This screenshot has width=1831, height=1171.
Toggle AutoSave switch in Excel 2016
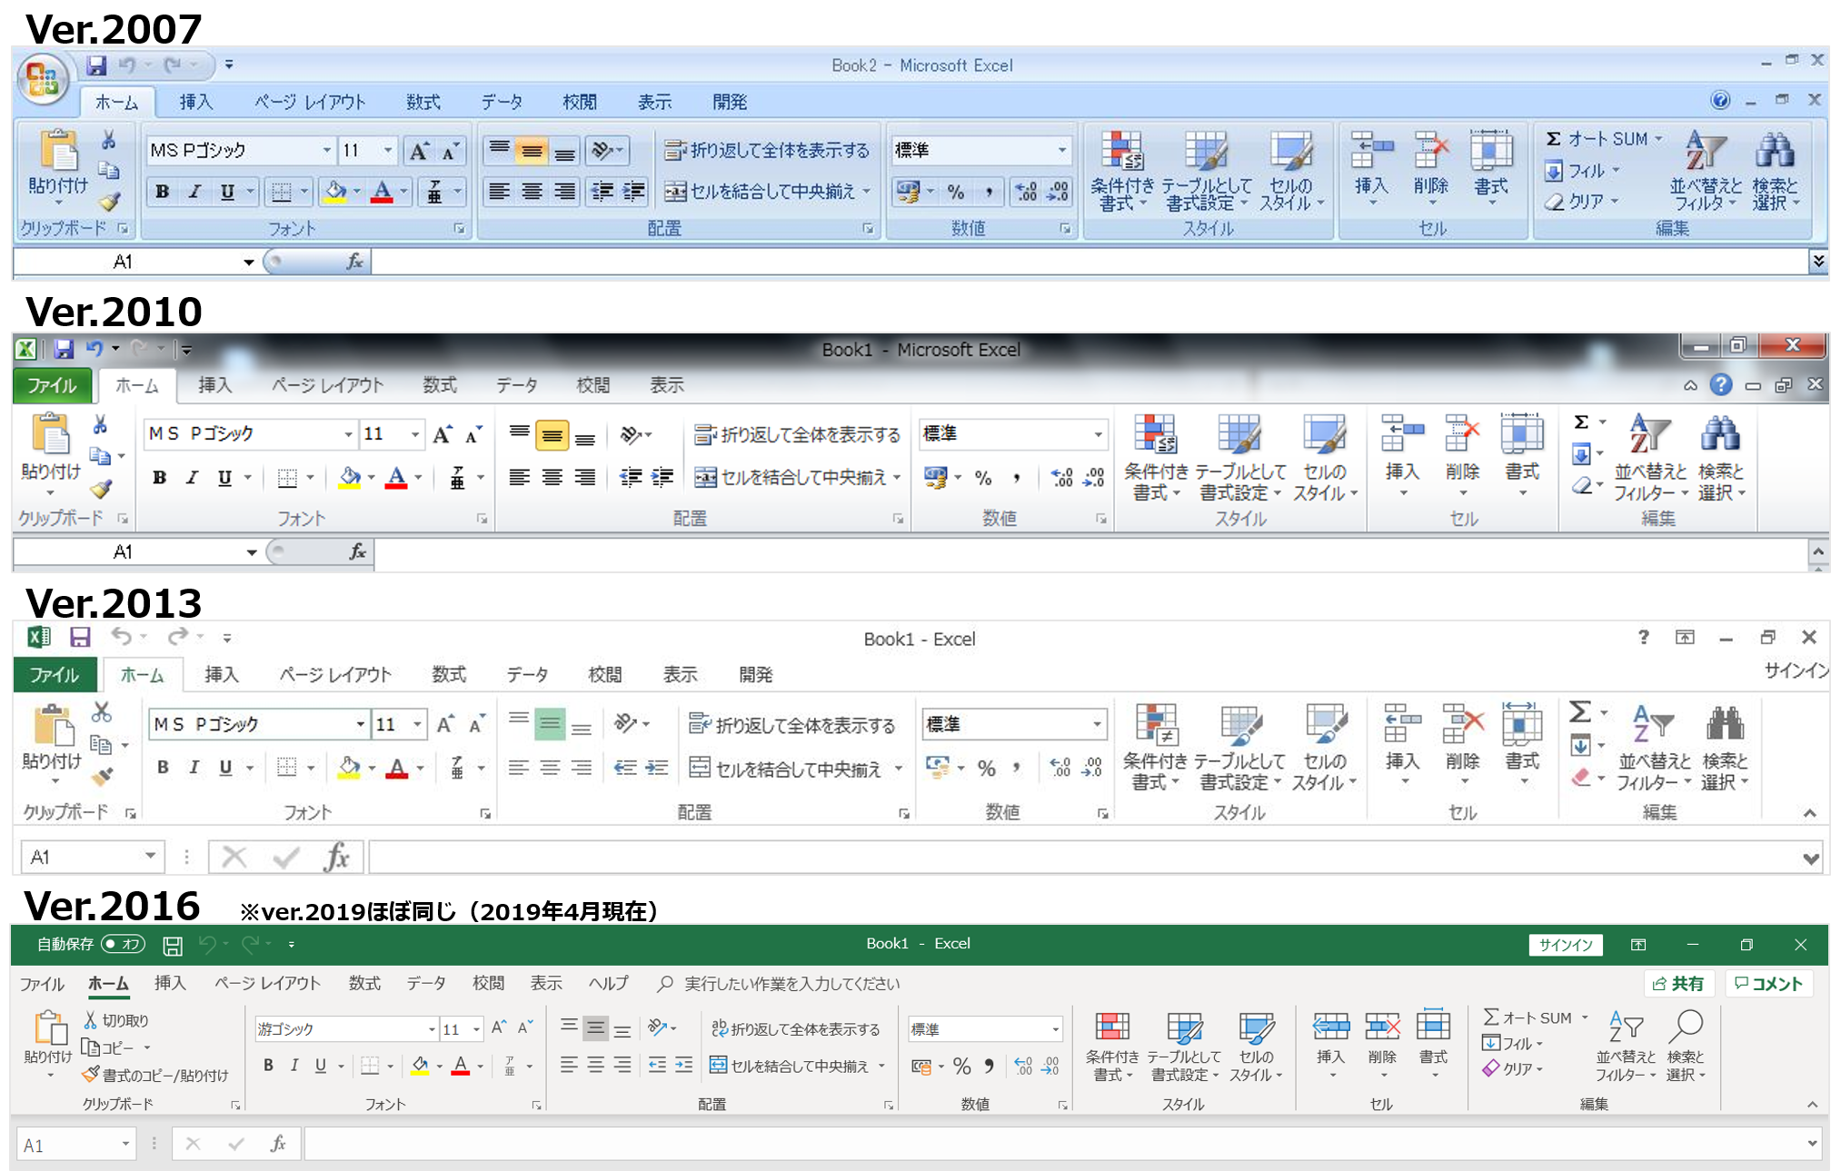tap(123, 944)
